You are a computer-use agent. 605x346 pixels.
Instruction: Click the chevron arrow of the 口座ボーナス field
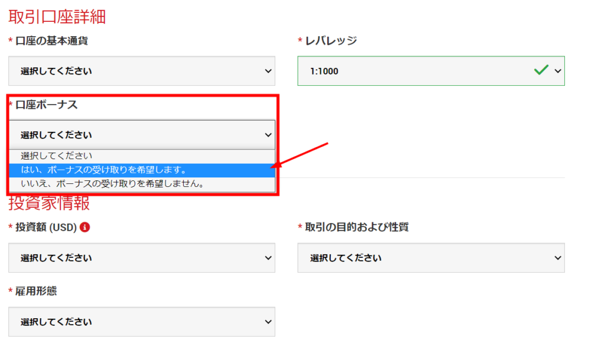click(x=268, y=135)
